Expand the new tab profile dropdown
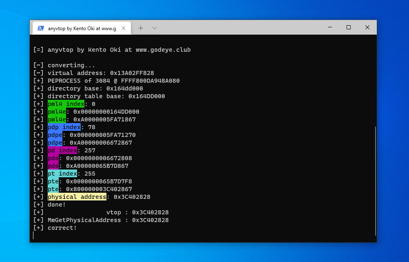409x262 pixels. tap(155, 28)
